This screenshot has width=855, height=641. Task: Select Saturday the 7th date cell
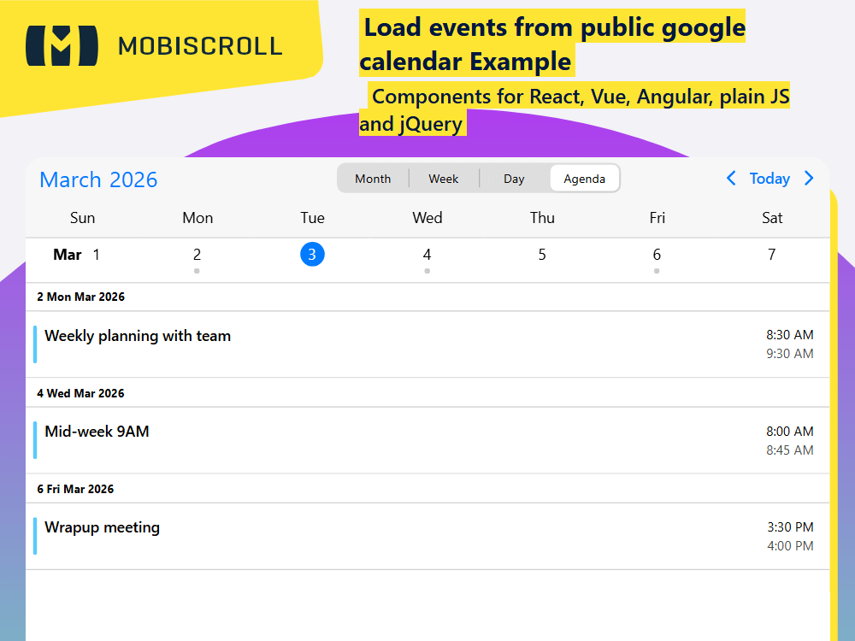point(772,254)
